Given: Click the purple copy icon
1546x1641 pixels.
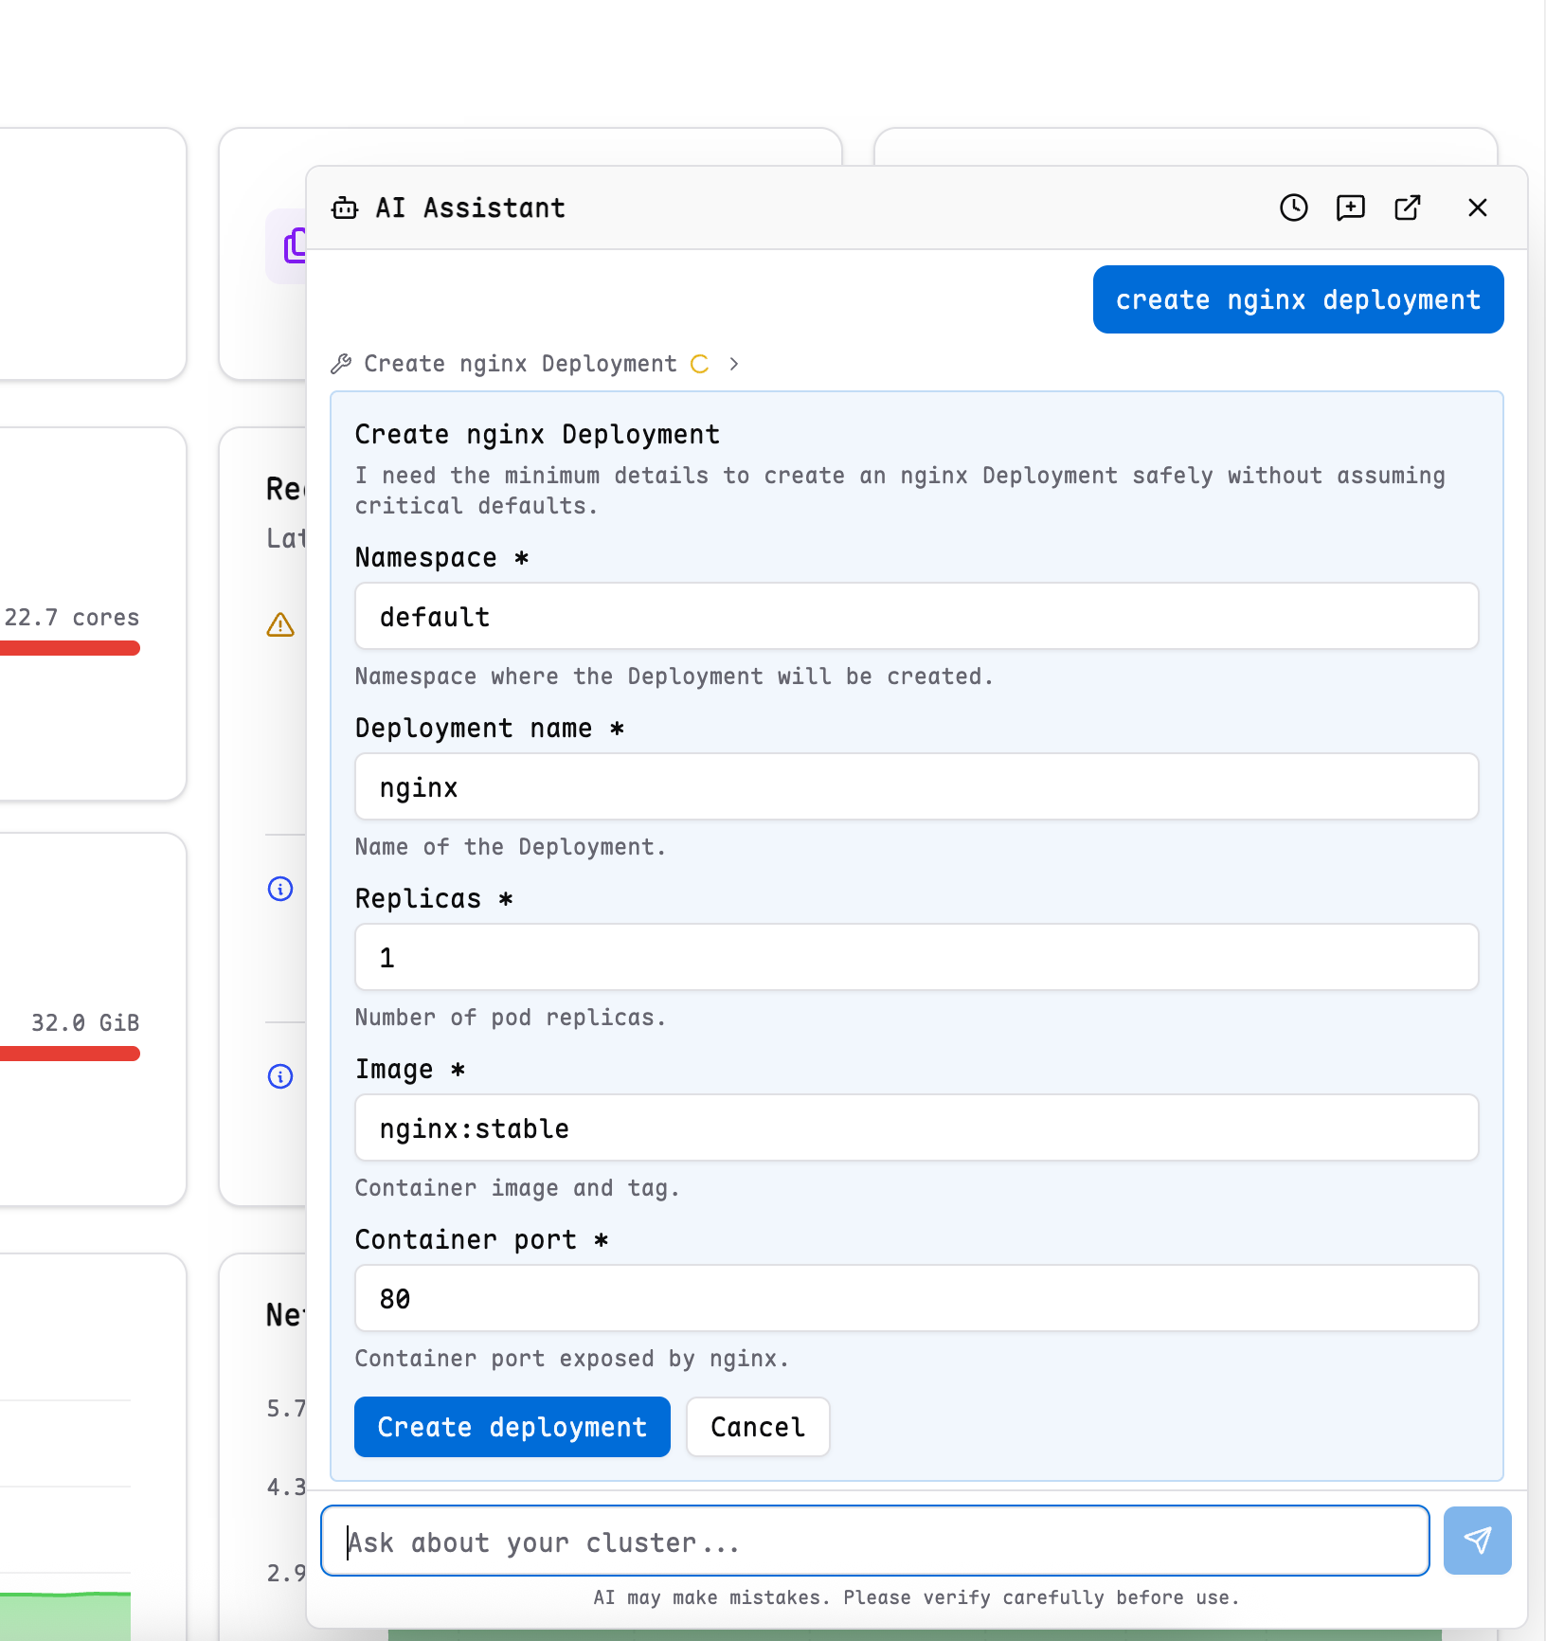Looking at the screenshot, I should 294,246.
